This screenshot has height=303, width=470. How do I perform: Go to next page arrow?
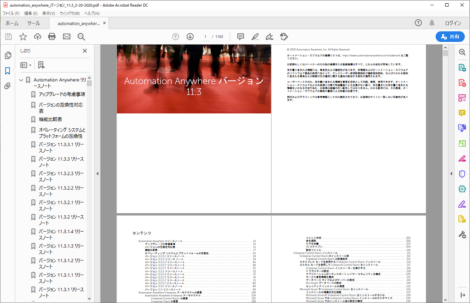tap(190, 37)
